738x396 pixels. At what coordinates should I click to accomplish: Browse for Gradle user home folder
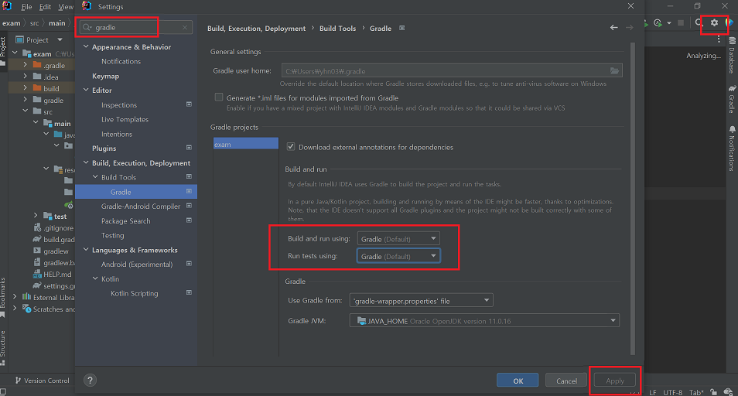tap(615, 70)
